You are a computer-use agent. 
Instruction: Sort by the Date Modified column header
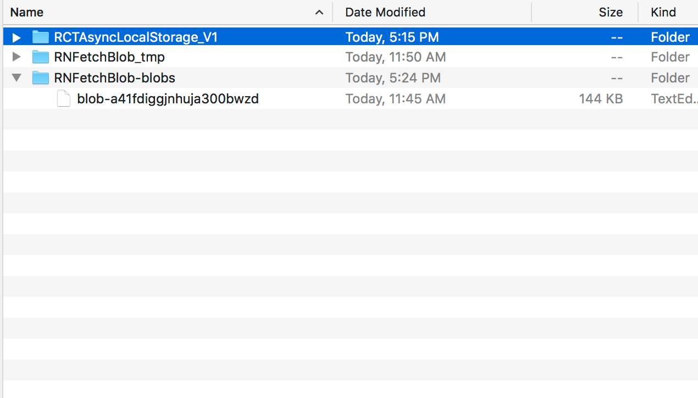(x=385, y=12)
